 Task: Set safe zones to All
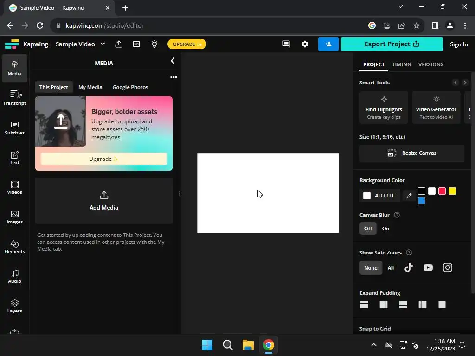(x=391, y=268)
